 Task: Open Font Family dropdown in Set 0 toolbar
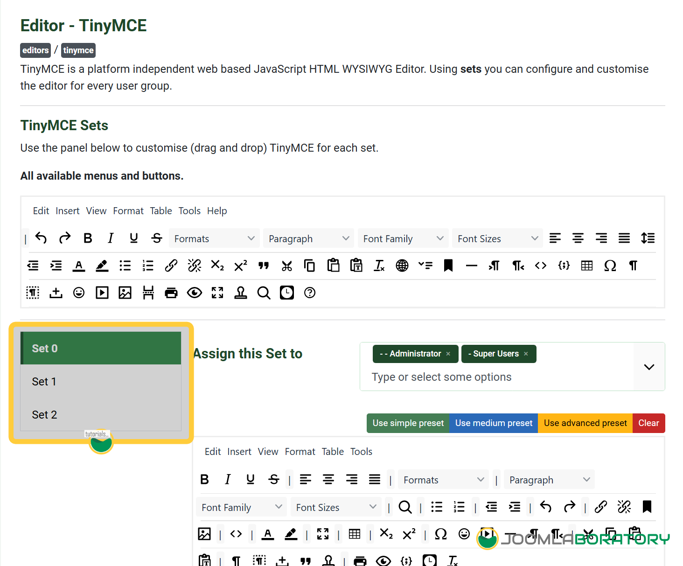click(x=241, y=507)
